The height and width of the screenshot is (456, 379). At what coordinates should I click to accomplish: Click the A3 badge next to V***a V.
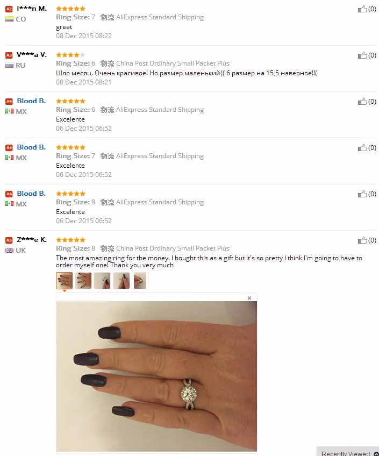coord(9,55)
